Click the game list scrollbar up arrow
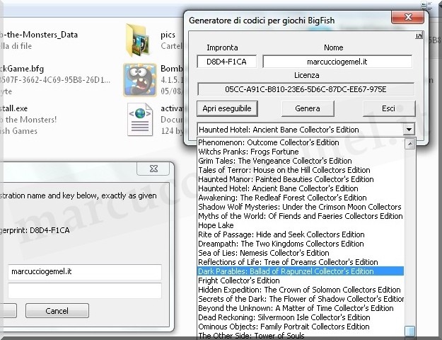Viewport: 442px width, 340px height. pyautogui.click(x=410, y=144)
